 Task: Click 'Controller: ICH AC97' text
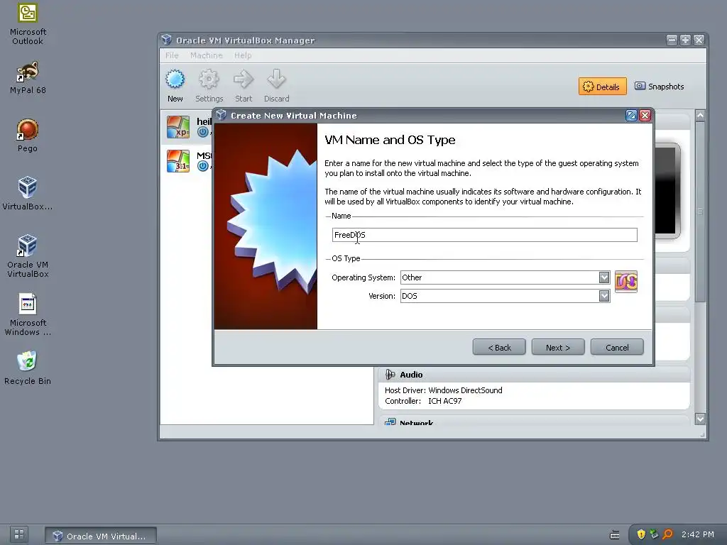(423, 401)
